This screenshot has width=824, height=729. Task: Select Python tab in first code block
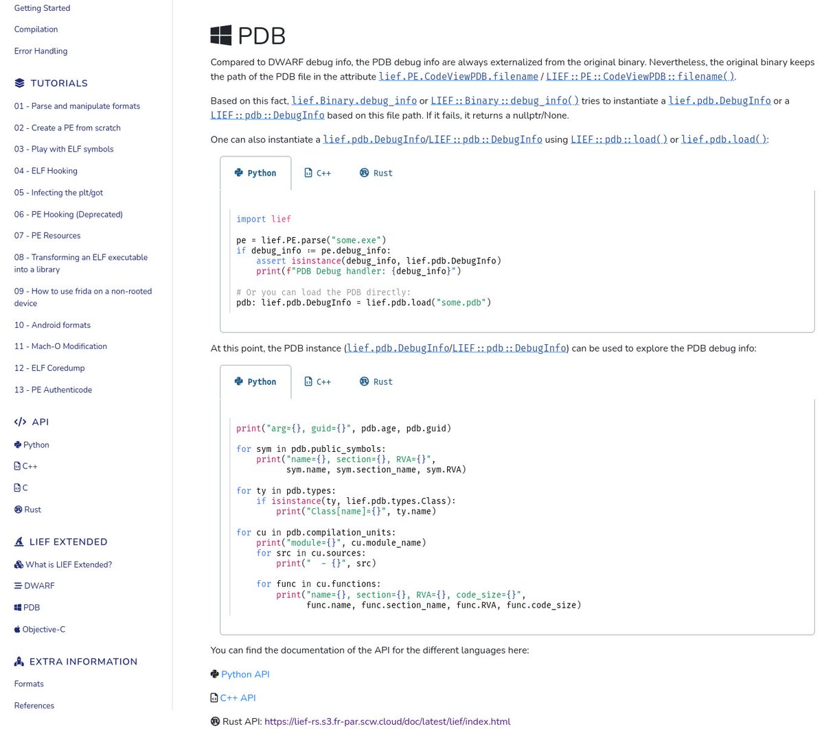[255, 173]
